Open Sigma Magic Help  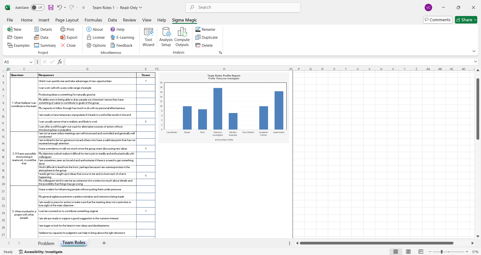(117, 29)
